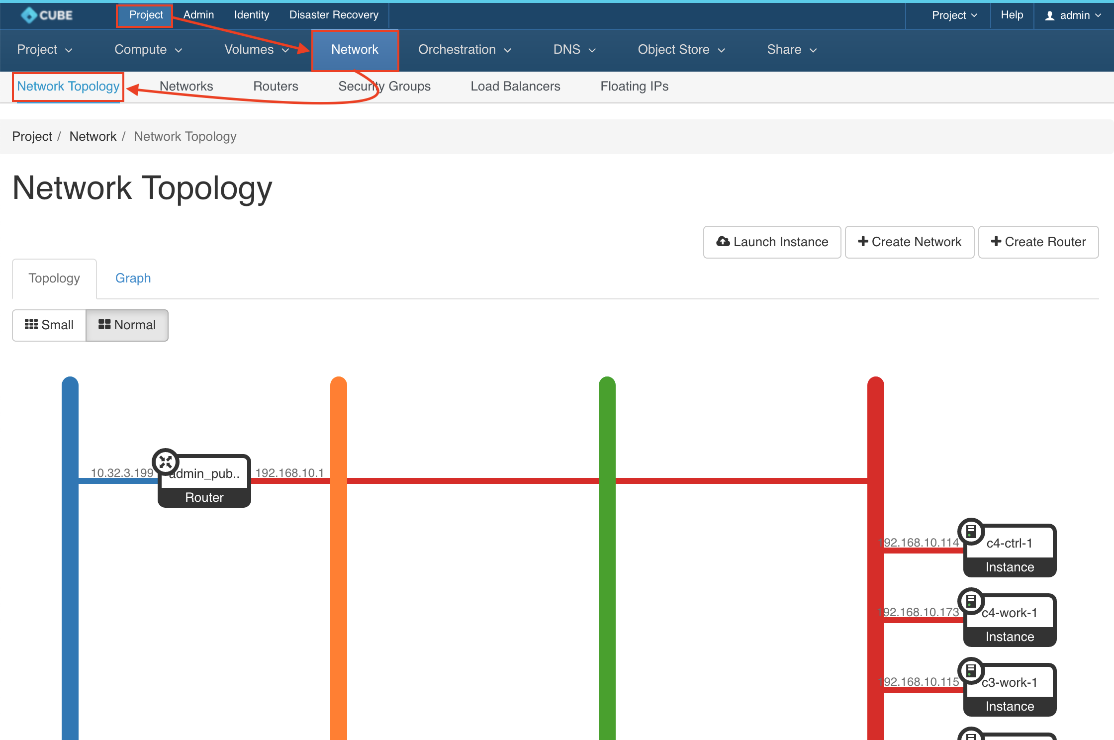
Task: Click the 192.168.10.115 IP label
Action: coord(919,682)
